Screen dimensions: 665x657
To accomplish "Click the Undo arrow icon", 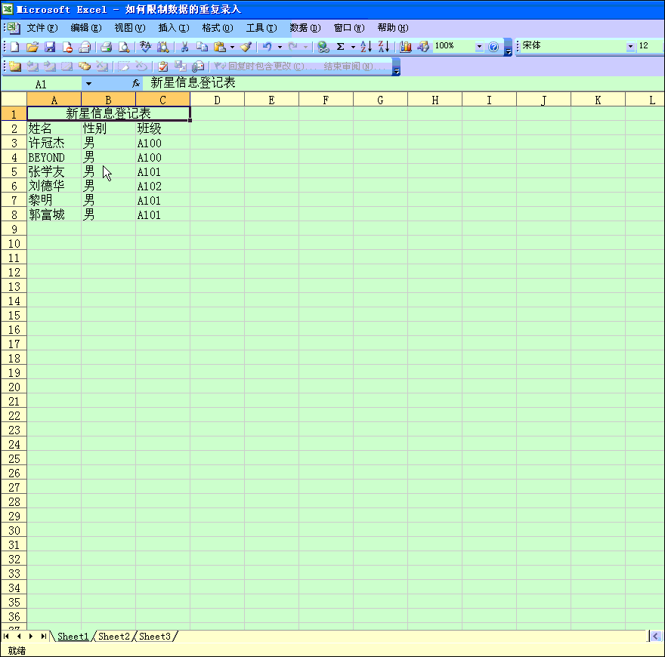I will point(267,47).
